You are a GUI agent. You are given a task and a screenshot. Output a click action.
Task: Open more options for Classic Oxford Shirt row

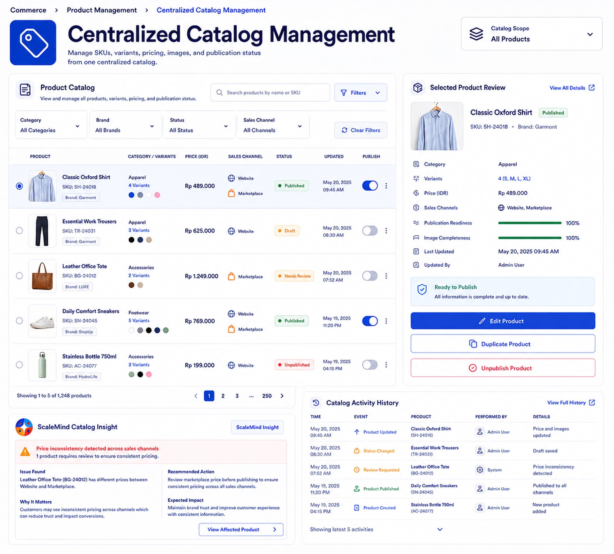[x=386, y=186]
